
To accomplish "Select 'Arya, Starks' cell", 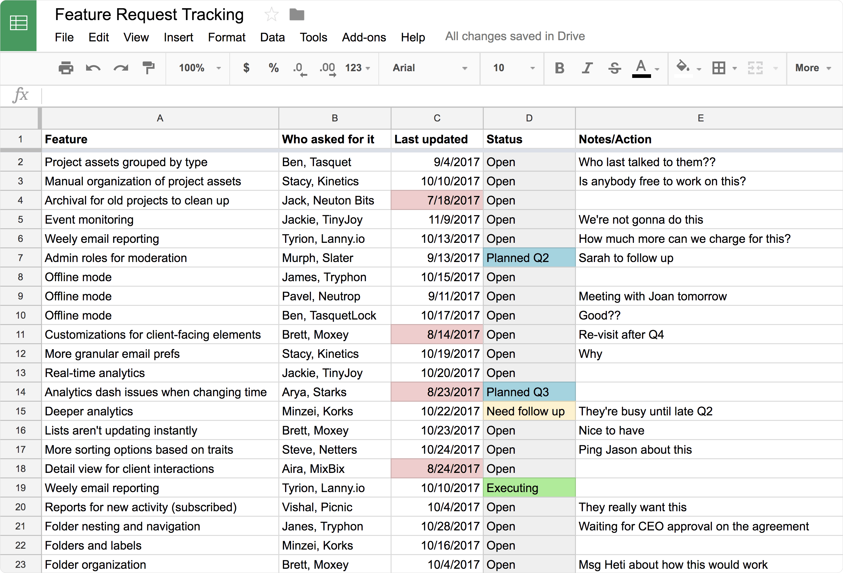I will click(335, 392).
